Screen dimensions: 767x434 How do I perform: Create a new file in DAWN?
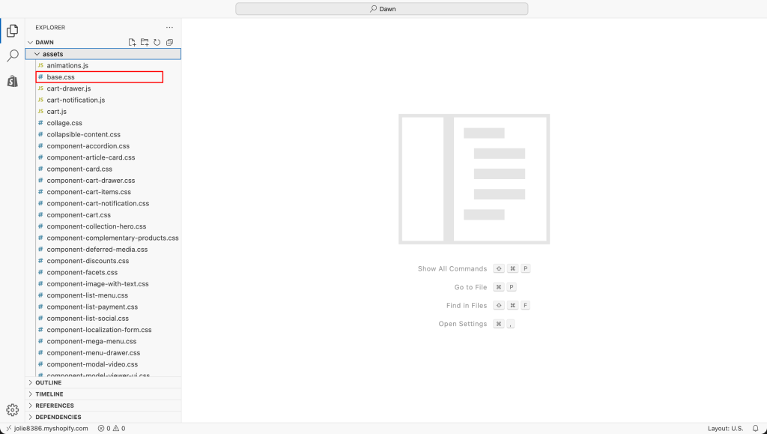pos(133,43)
